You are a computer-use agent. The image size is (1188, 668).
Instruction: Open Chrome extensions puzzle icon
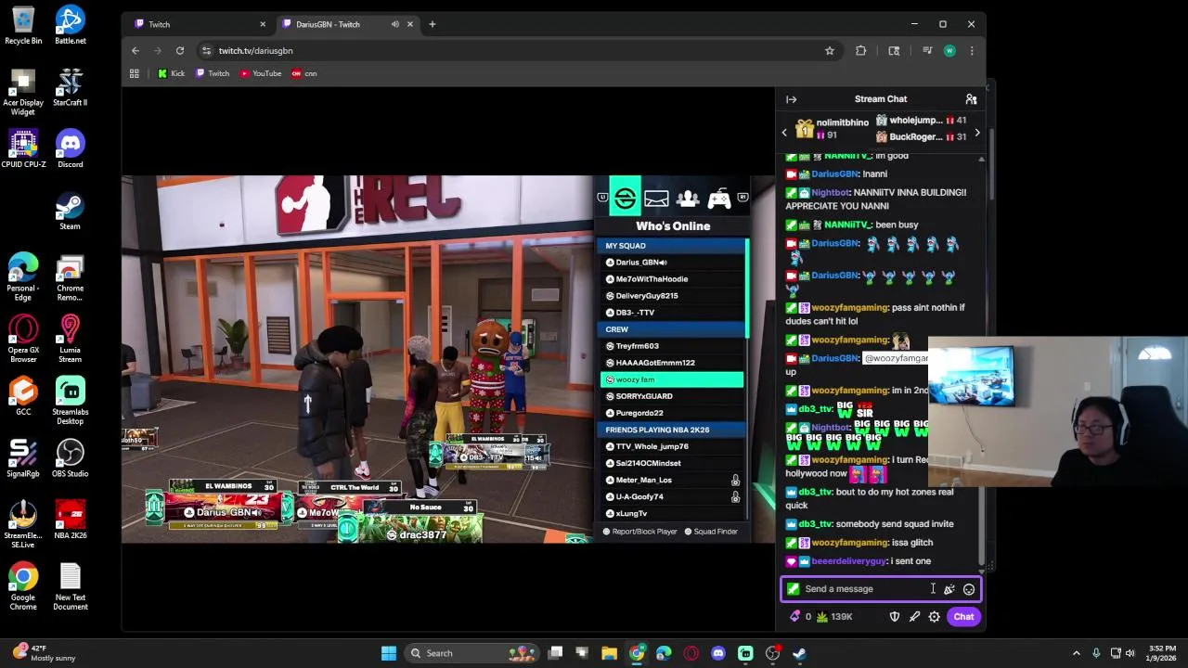(861, 51)
